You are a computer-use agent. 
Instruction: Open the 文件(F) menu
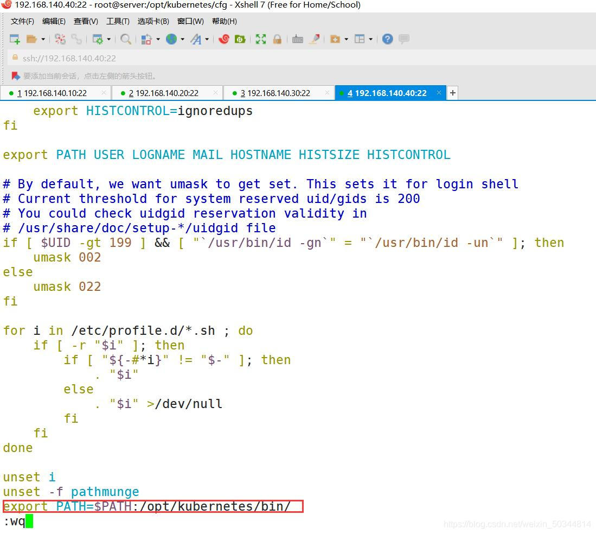[22, 21]
